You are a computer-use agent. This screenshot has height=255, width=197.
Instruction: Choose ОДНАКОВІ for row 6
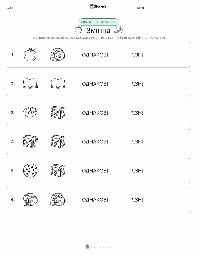95,200
